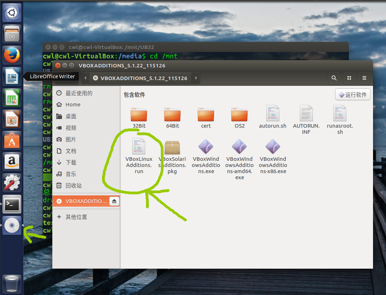Screen dimensions: 386x295
Task: Click the search icon in file manager
Action: tap(334, 78)
